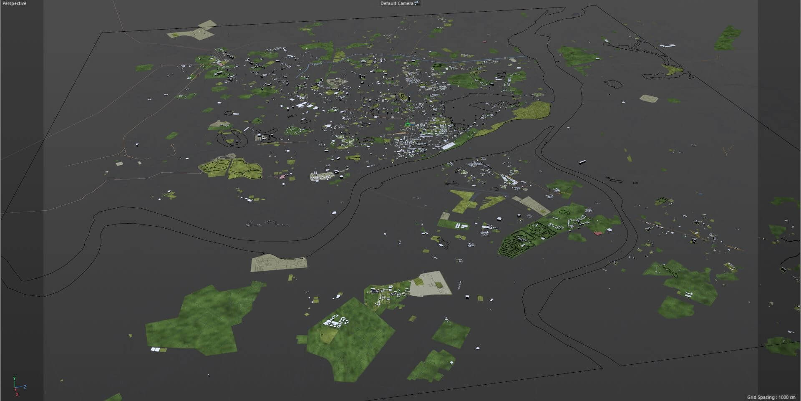Image resolution: width=801 pixels, height=401 pixels.
Task: Click the red X axis label
Action: 17,394
